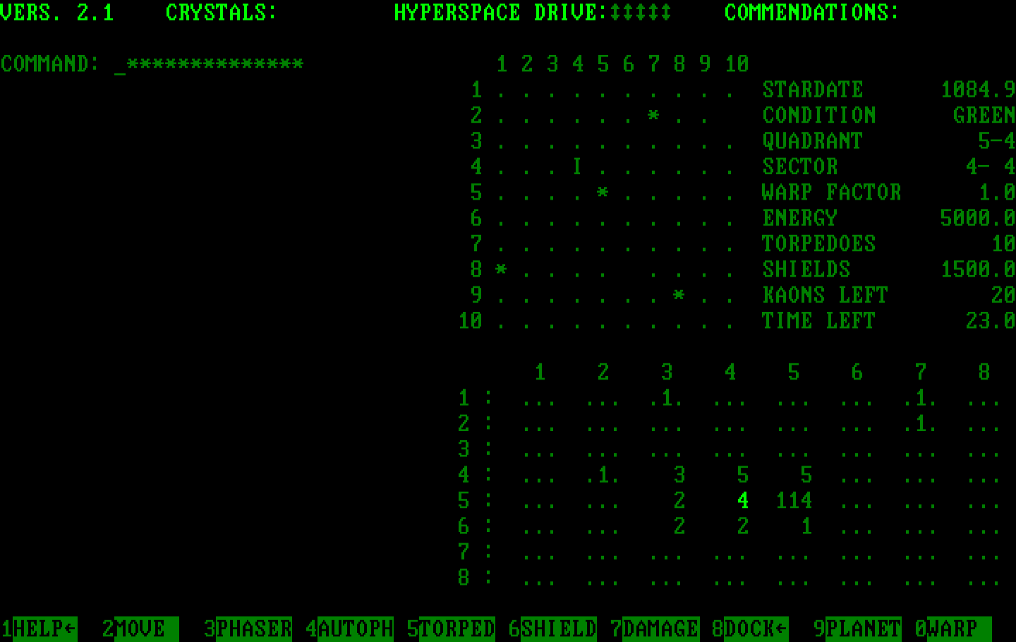Select the SHIELD function key

click(x=559, y=628)
